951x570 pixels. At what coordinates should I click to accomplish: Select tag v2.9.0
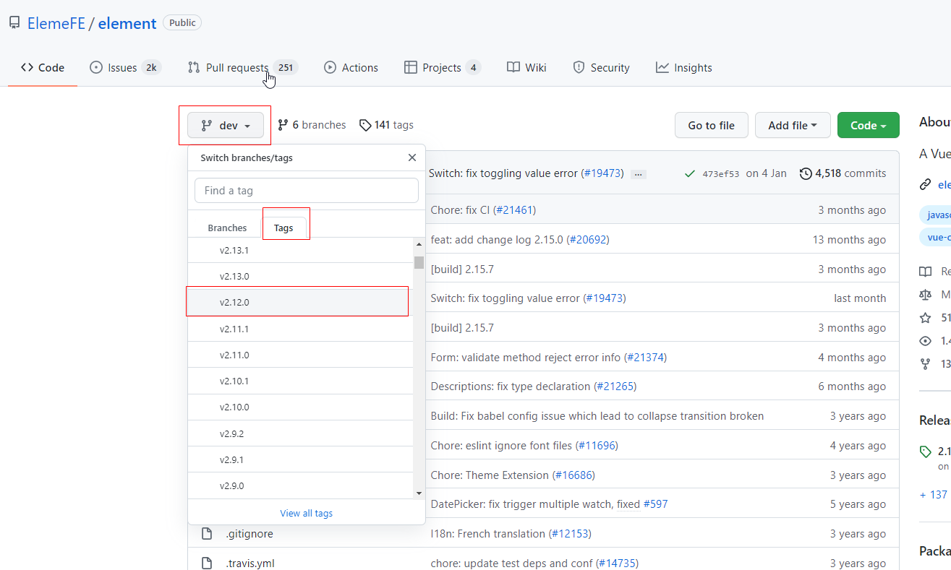click(x=300, y=485)
